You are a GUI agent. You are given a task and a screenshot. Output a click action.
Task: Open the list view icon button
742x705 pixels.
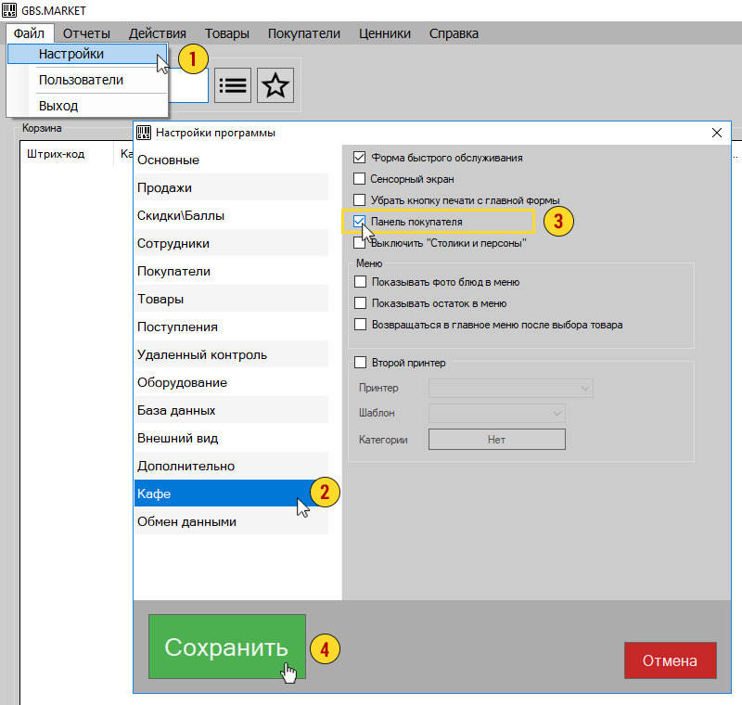[x=233, y=85]
